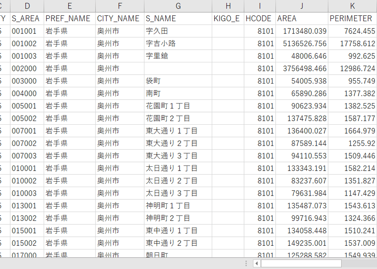The height and width of the screenshot is (269, 377).
Task: Click S_NAME cell 花園町２丁目
Action: [x=178, y=119]
